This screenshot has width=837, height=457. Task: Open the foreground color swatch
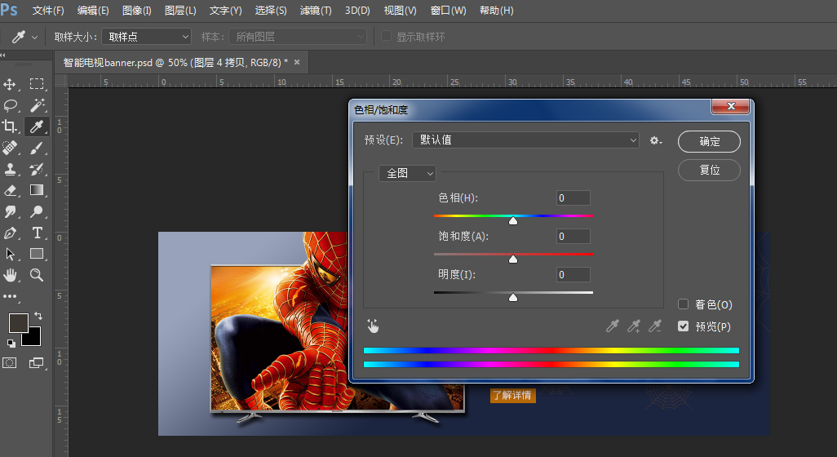(x=17, y=322)
